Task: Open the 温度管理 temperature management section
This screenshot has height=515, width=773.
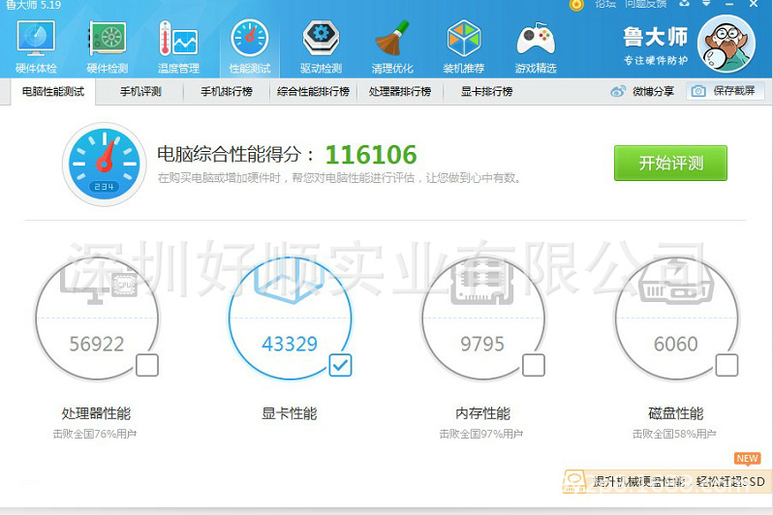Action: point(178,47)
